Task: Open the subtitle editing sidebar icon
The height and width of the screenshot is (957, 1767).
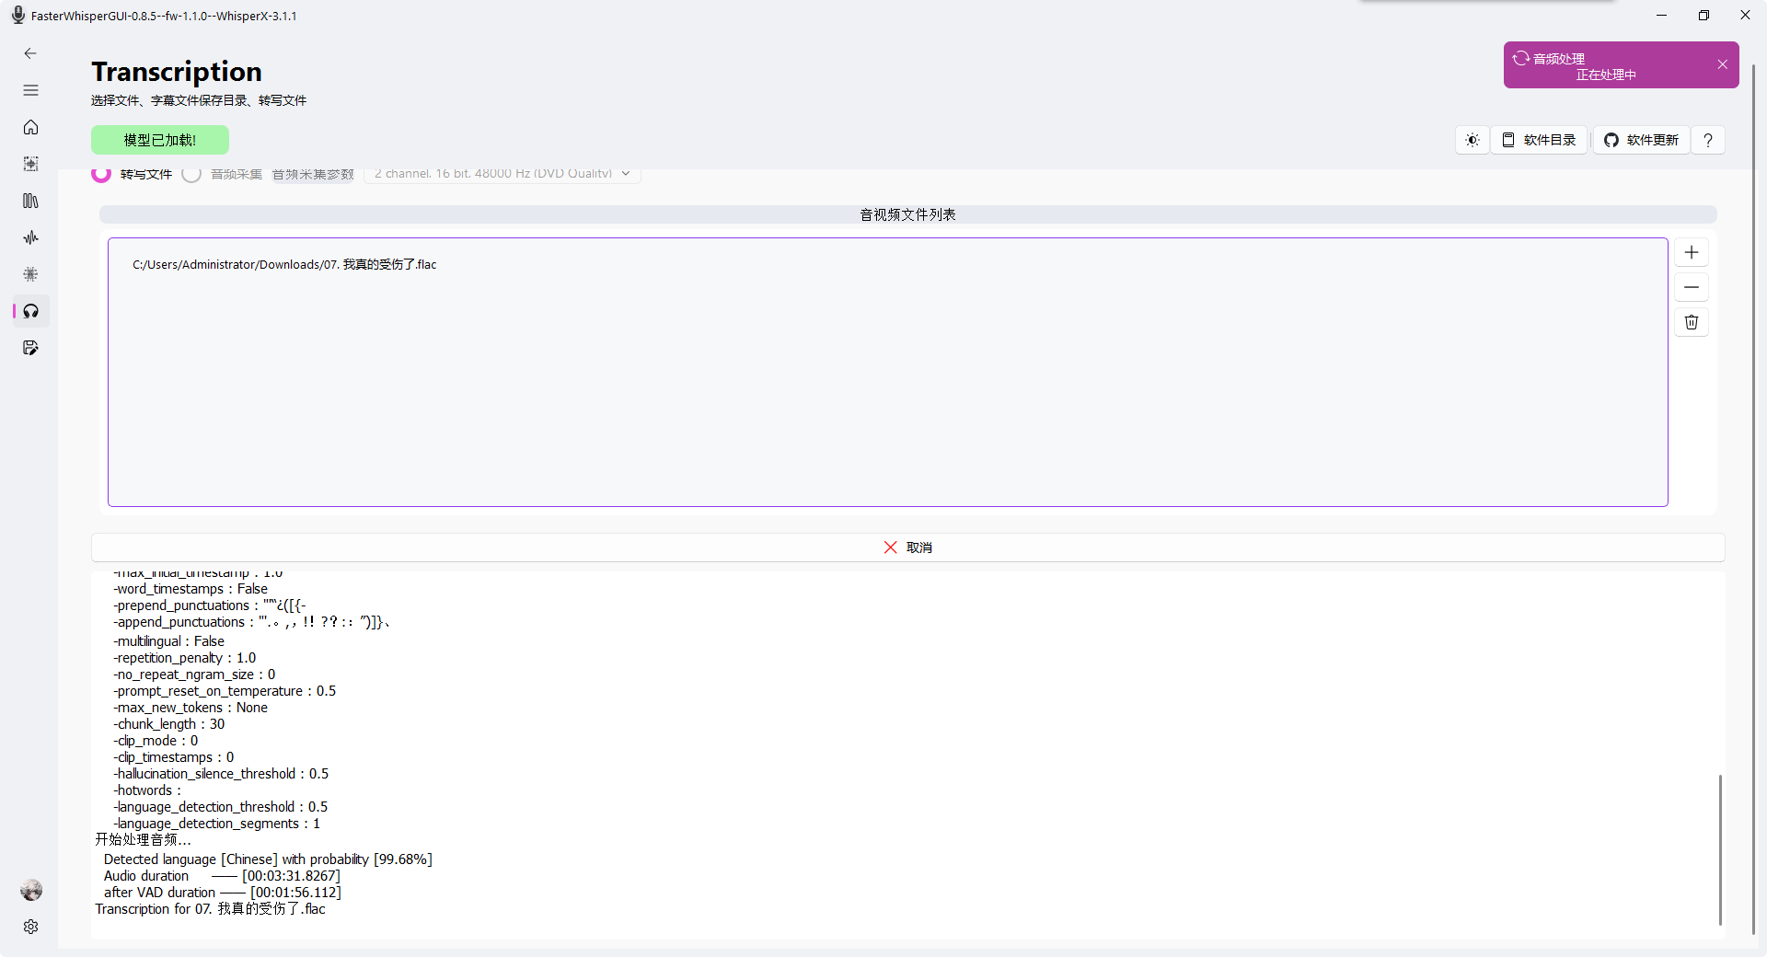Action: [x=30, y=348]
